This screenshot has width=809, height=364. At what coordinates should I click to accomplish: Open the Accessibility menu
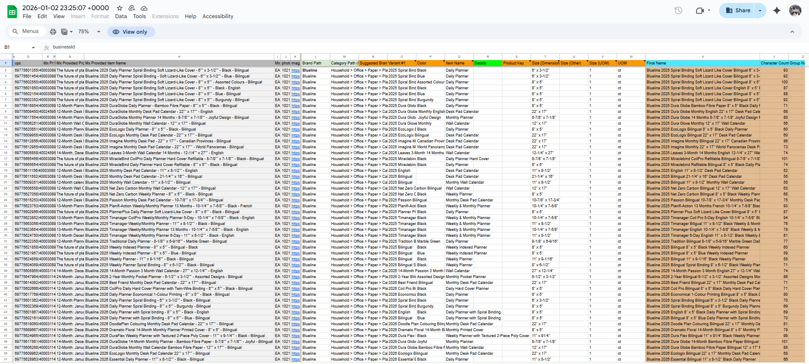(218, 16)
